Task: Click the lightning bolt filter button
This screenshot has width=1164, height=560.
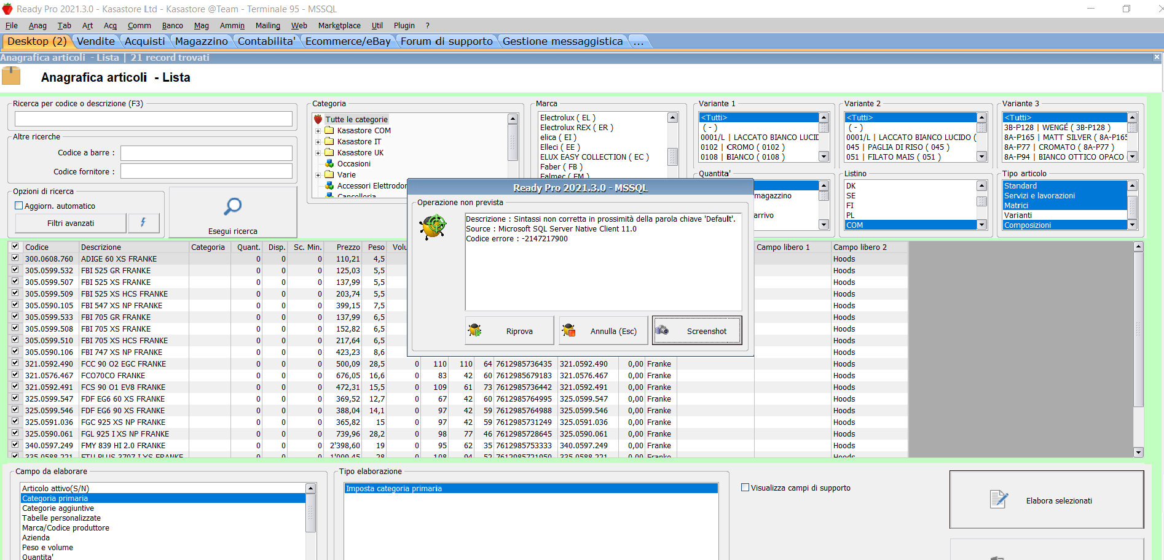Action: 143,223
